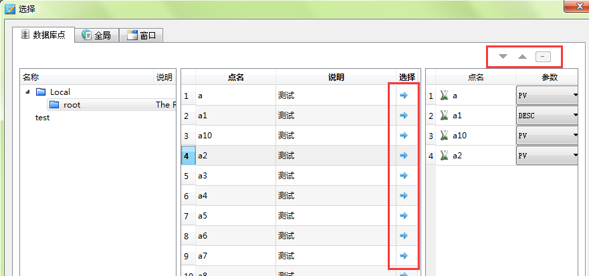The image size is (589, 276).
Task: Click the 点名 header in right panel
Action: pyautogui.click(x=475, y=78)
